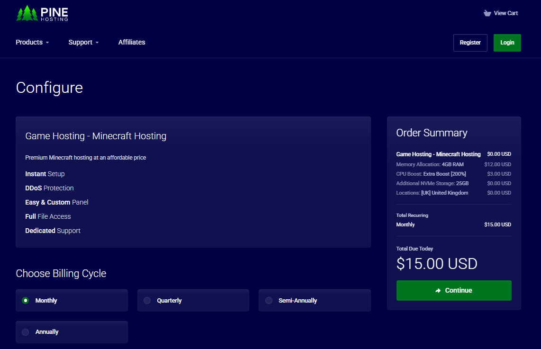Click the Full File Access text
This screenshot has height=349, width=541.
click(x=48, y=216)
